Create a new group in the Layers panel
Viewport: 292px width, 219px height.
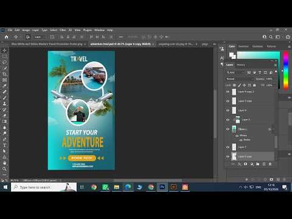tap(258, 164)
